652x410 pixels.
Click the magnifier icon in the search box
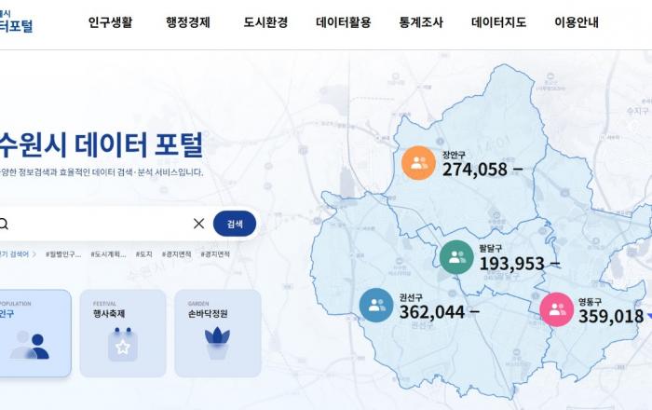coord(4,225)
